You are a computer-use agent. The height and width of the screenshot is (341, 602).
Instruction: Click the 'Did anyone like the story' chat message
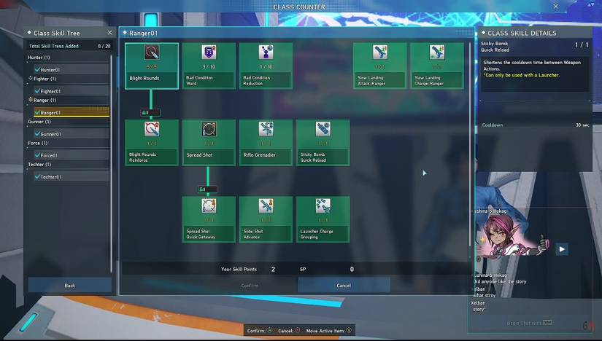coord(500,281)
